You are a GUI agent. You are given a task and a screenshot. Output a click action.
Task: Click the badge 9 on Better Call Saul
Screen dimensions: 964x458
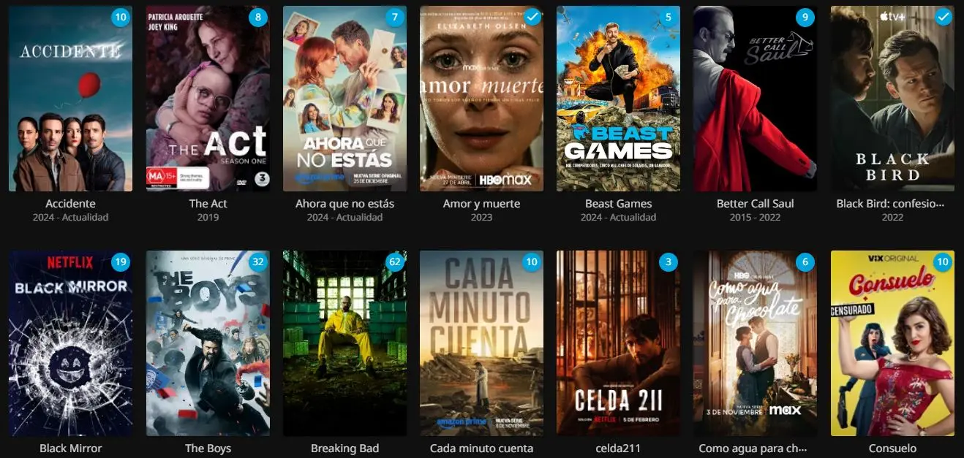click(805, 16)
